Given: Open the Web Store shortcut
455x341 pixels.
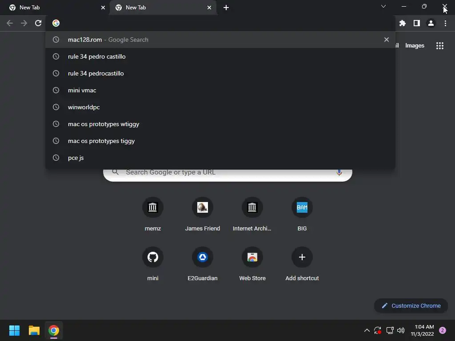Looking at the screenshot, I should [x=252, y=257].
